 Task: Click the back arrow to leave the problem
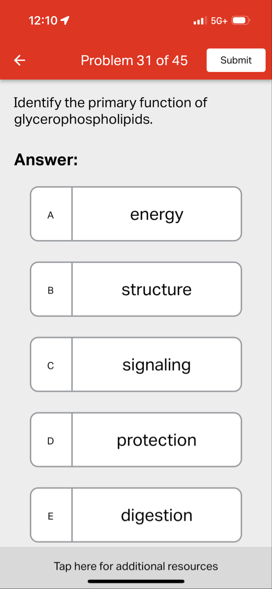pos(19,60)
